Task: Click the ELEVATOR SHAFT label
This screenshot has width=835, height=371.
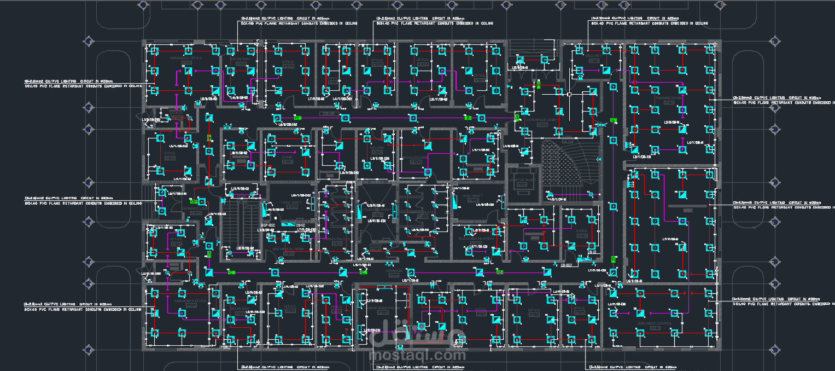Action: tap(522, 179)
